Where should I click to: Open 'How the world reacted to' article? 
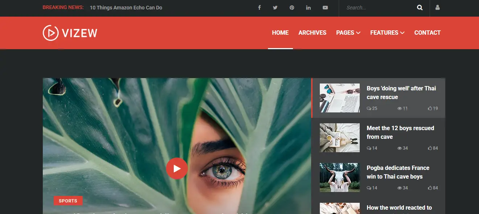tap(399, 208)
